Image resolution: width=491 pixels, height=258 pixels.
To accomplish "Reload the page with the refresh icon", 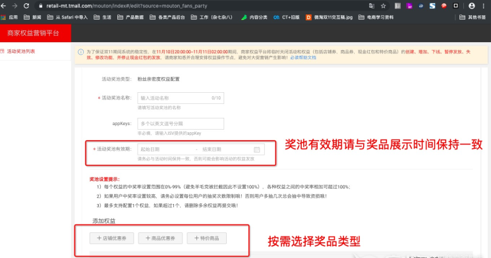I will tap(26, 6).
